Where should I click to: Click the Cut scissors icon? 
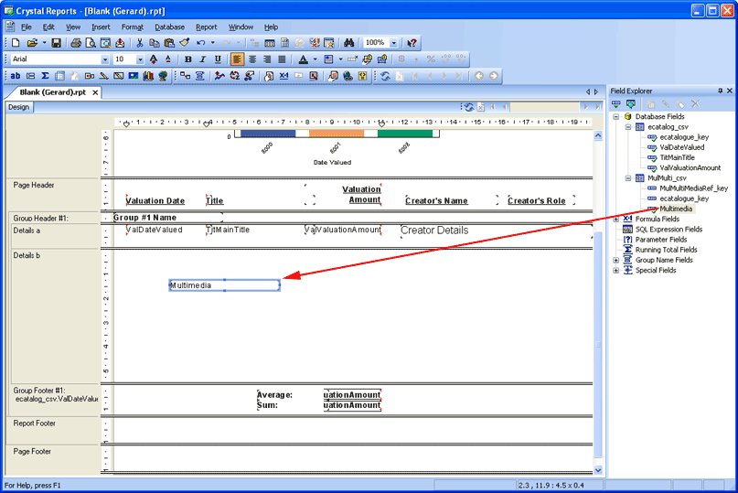[x=140, y=43]
